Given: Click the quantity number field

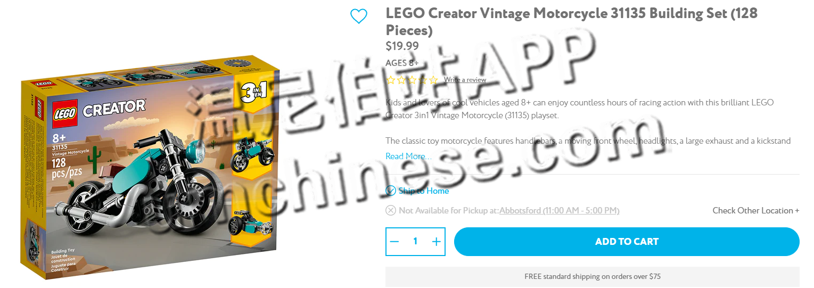Looking at the screenshot, I should 415,242.
